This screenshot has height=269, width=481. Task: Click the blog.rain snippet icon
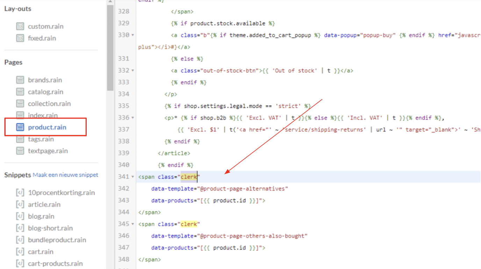click(x=20, y=216)
